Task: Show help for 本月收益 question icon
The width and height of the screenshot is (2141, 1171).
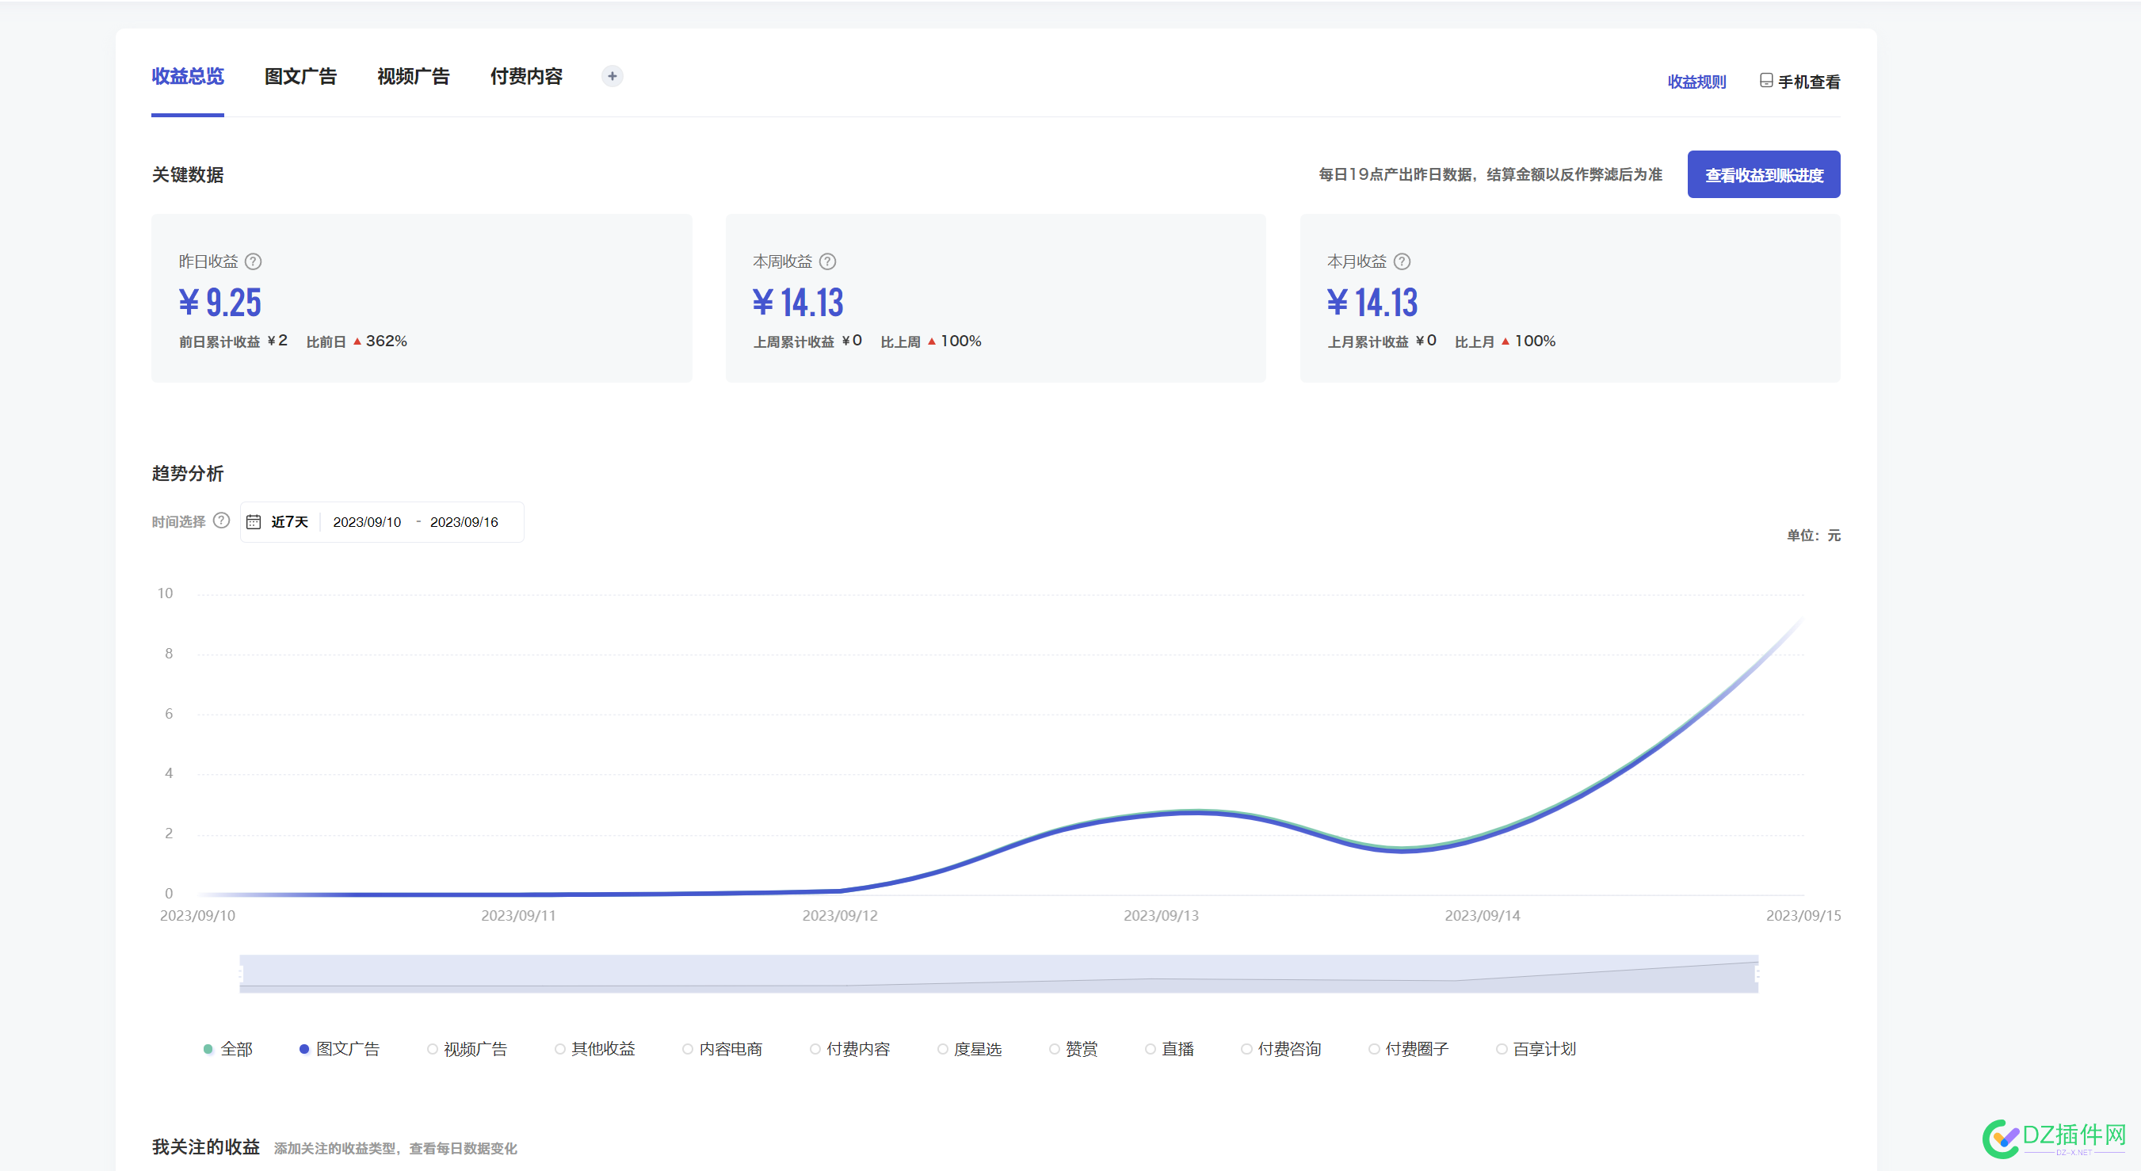Action: click(x=1403, y=261)
